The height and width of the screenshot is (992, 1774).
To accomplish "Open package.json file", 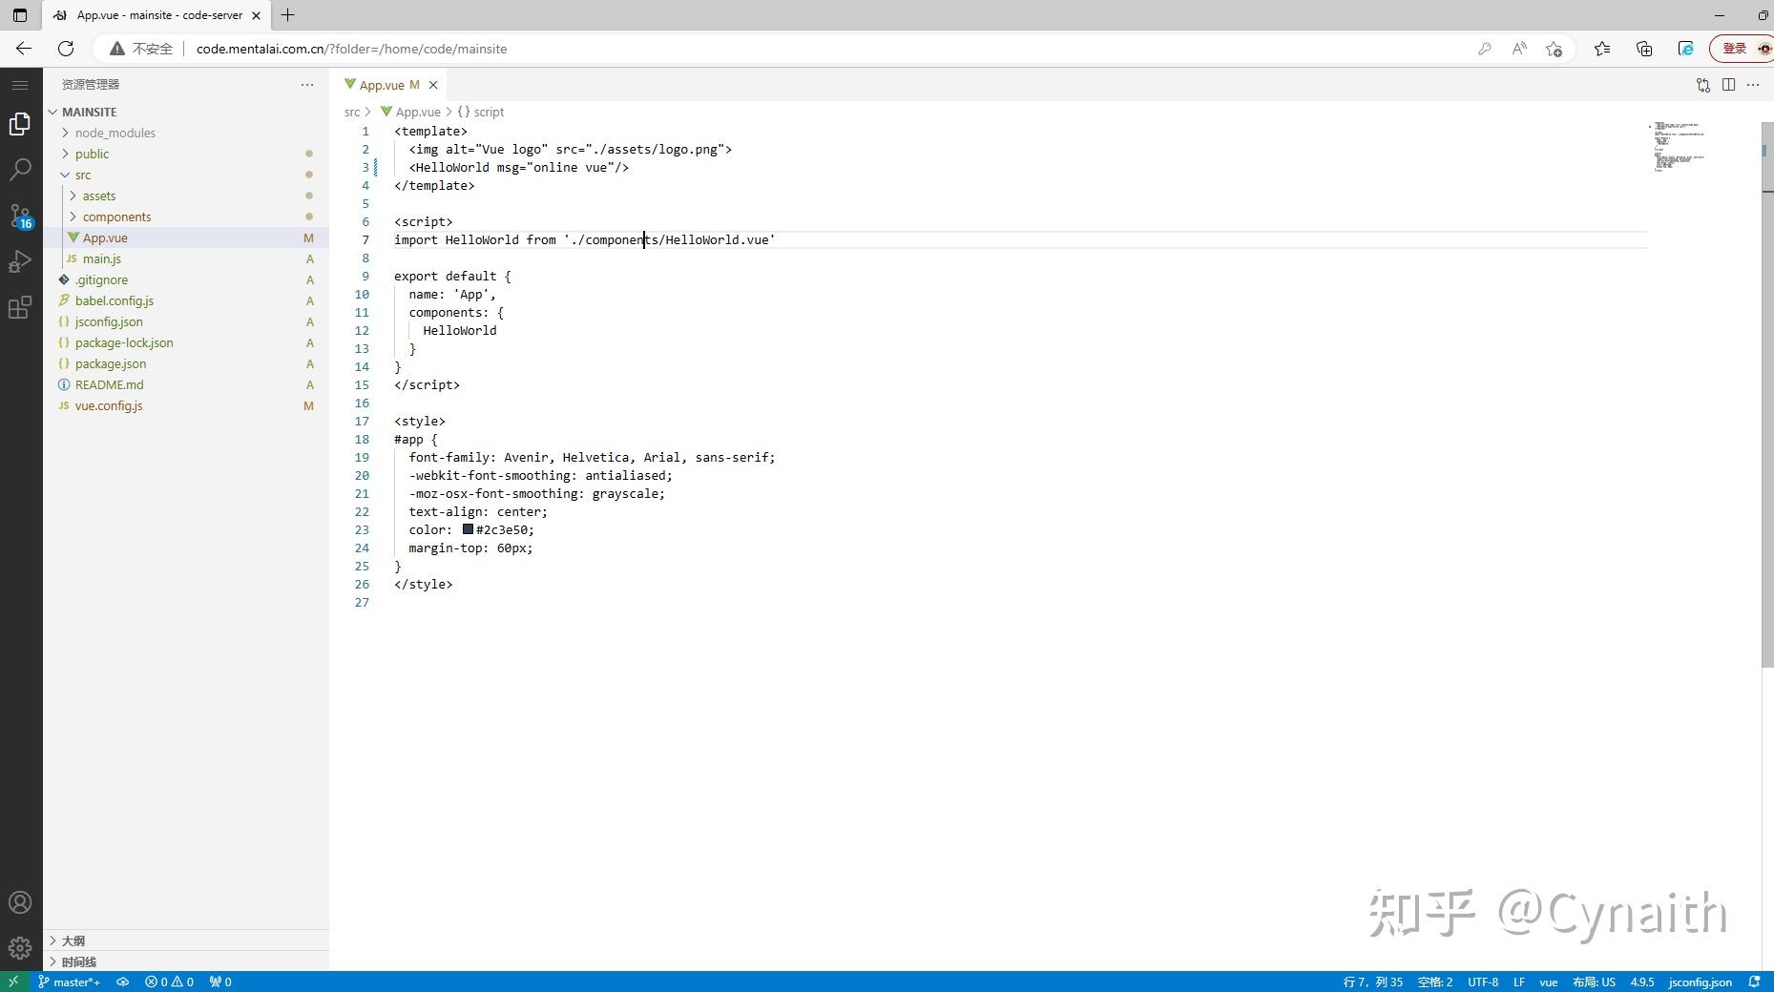I will [x=186, y=363].
